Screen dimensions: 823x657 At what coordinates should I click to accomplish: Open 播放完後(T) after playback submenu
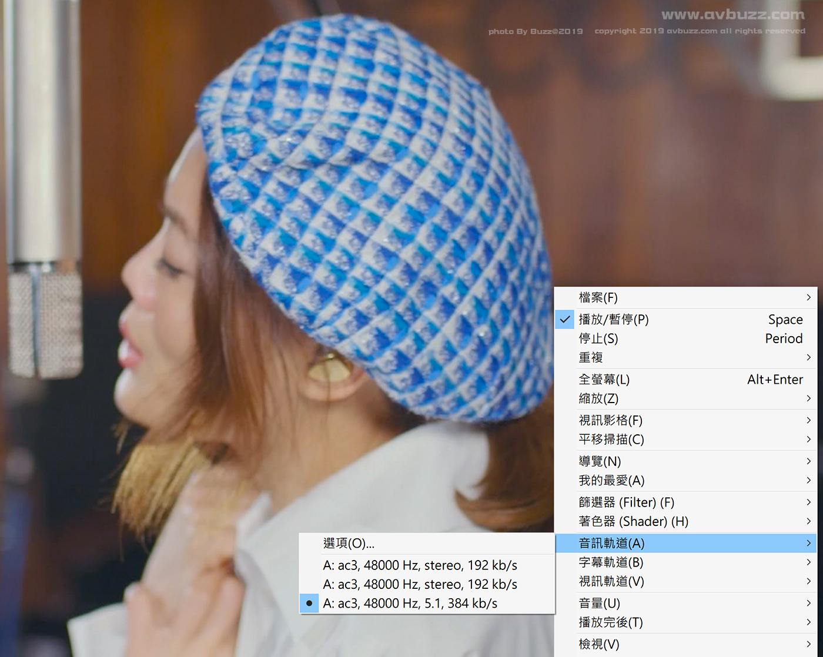(610, 622)
